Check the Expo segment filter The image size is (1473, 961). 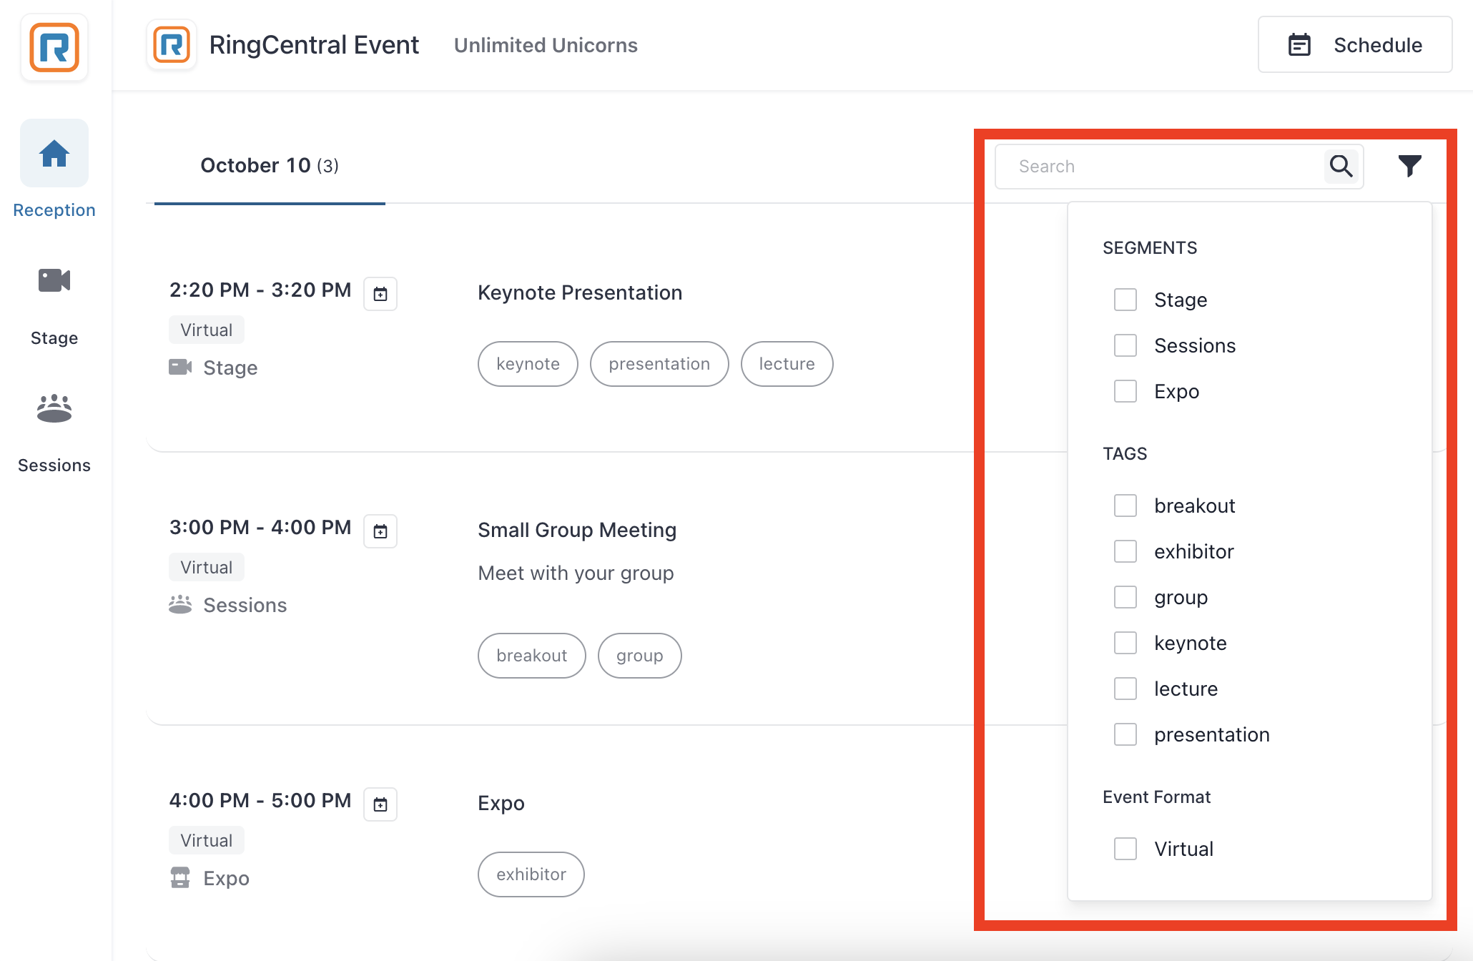click(x=1125, y=391)
